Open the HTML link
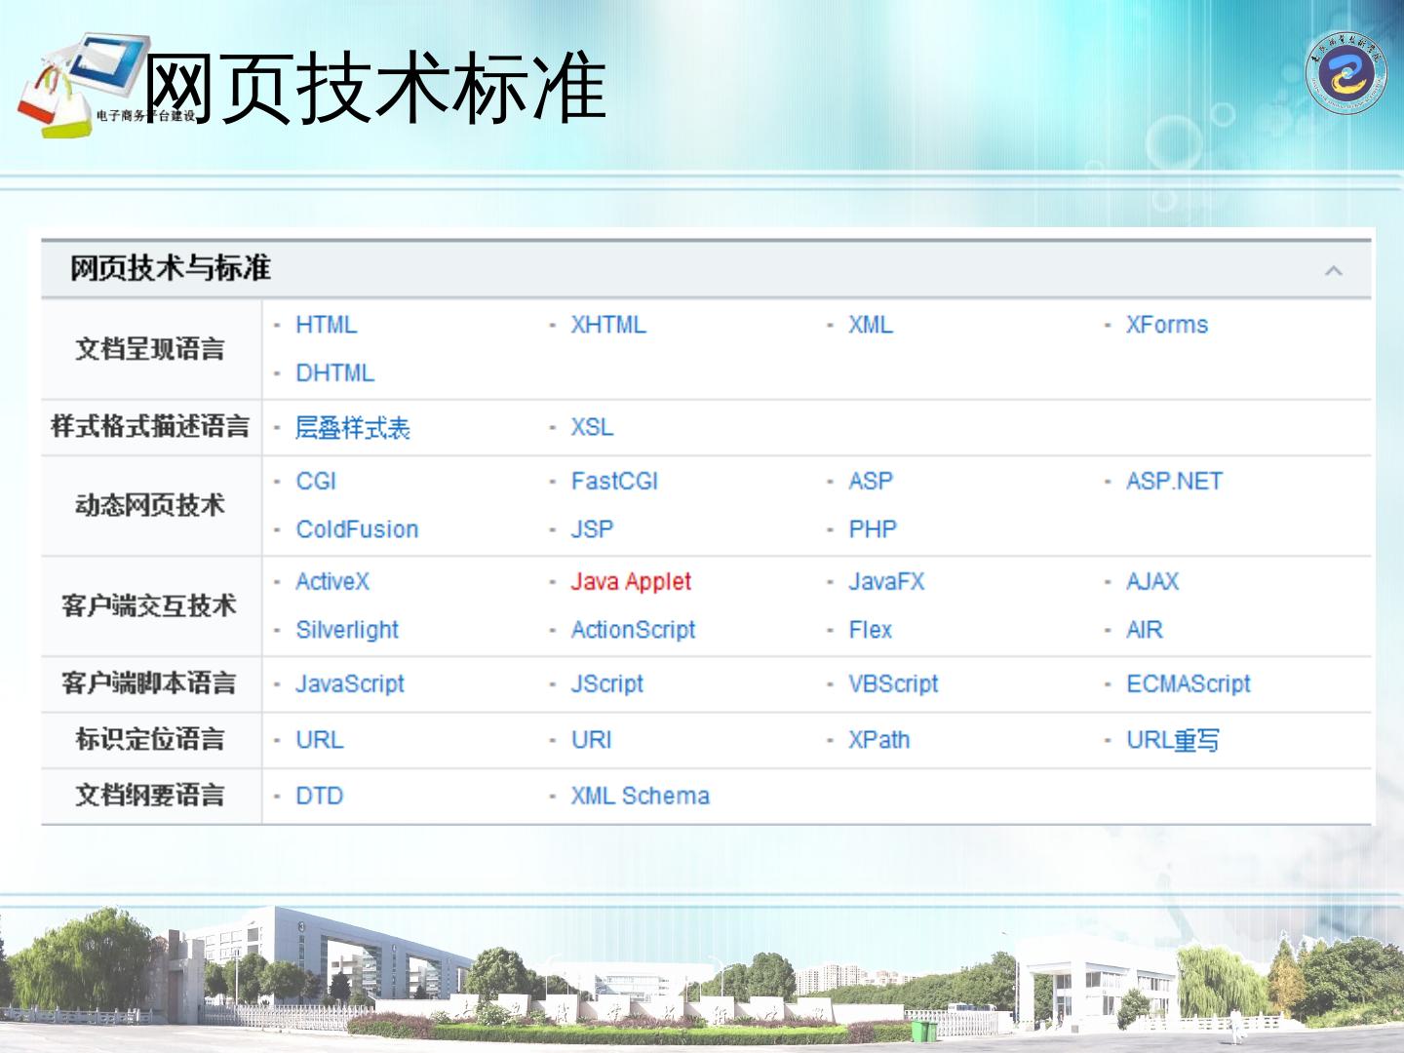The image size is (1404, 1053). point(326,325)
